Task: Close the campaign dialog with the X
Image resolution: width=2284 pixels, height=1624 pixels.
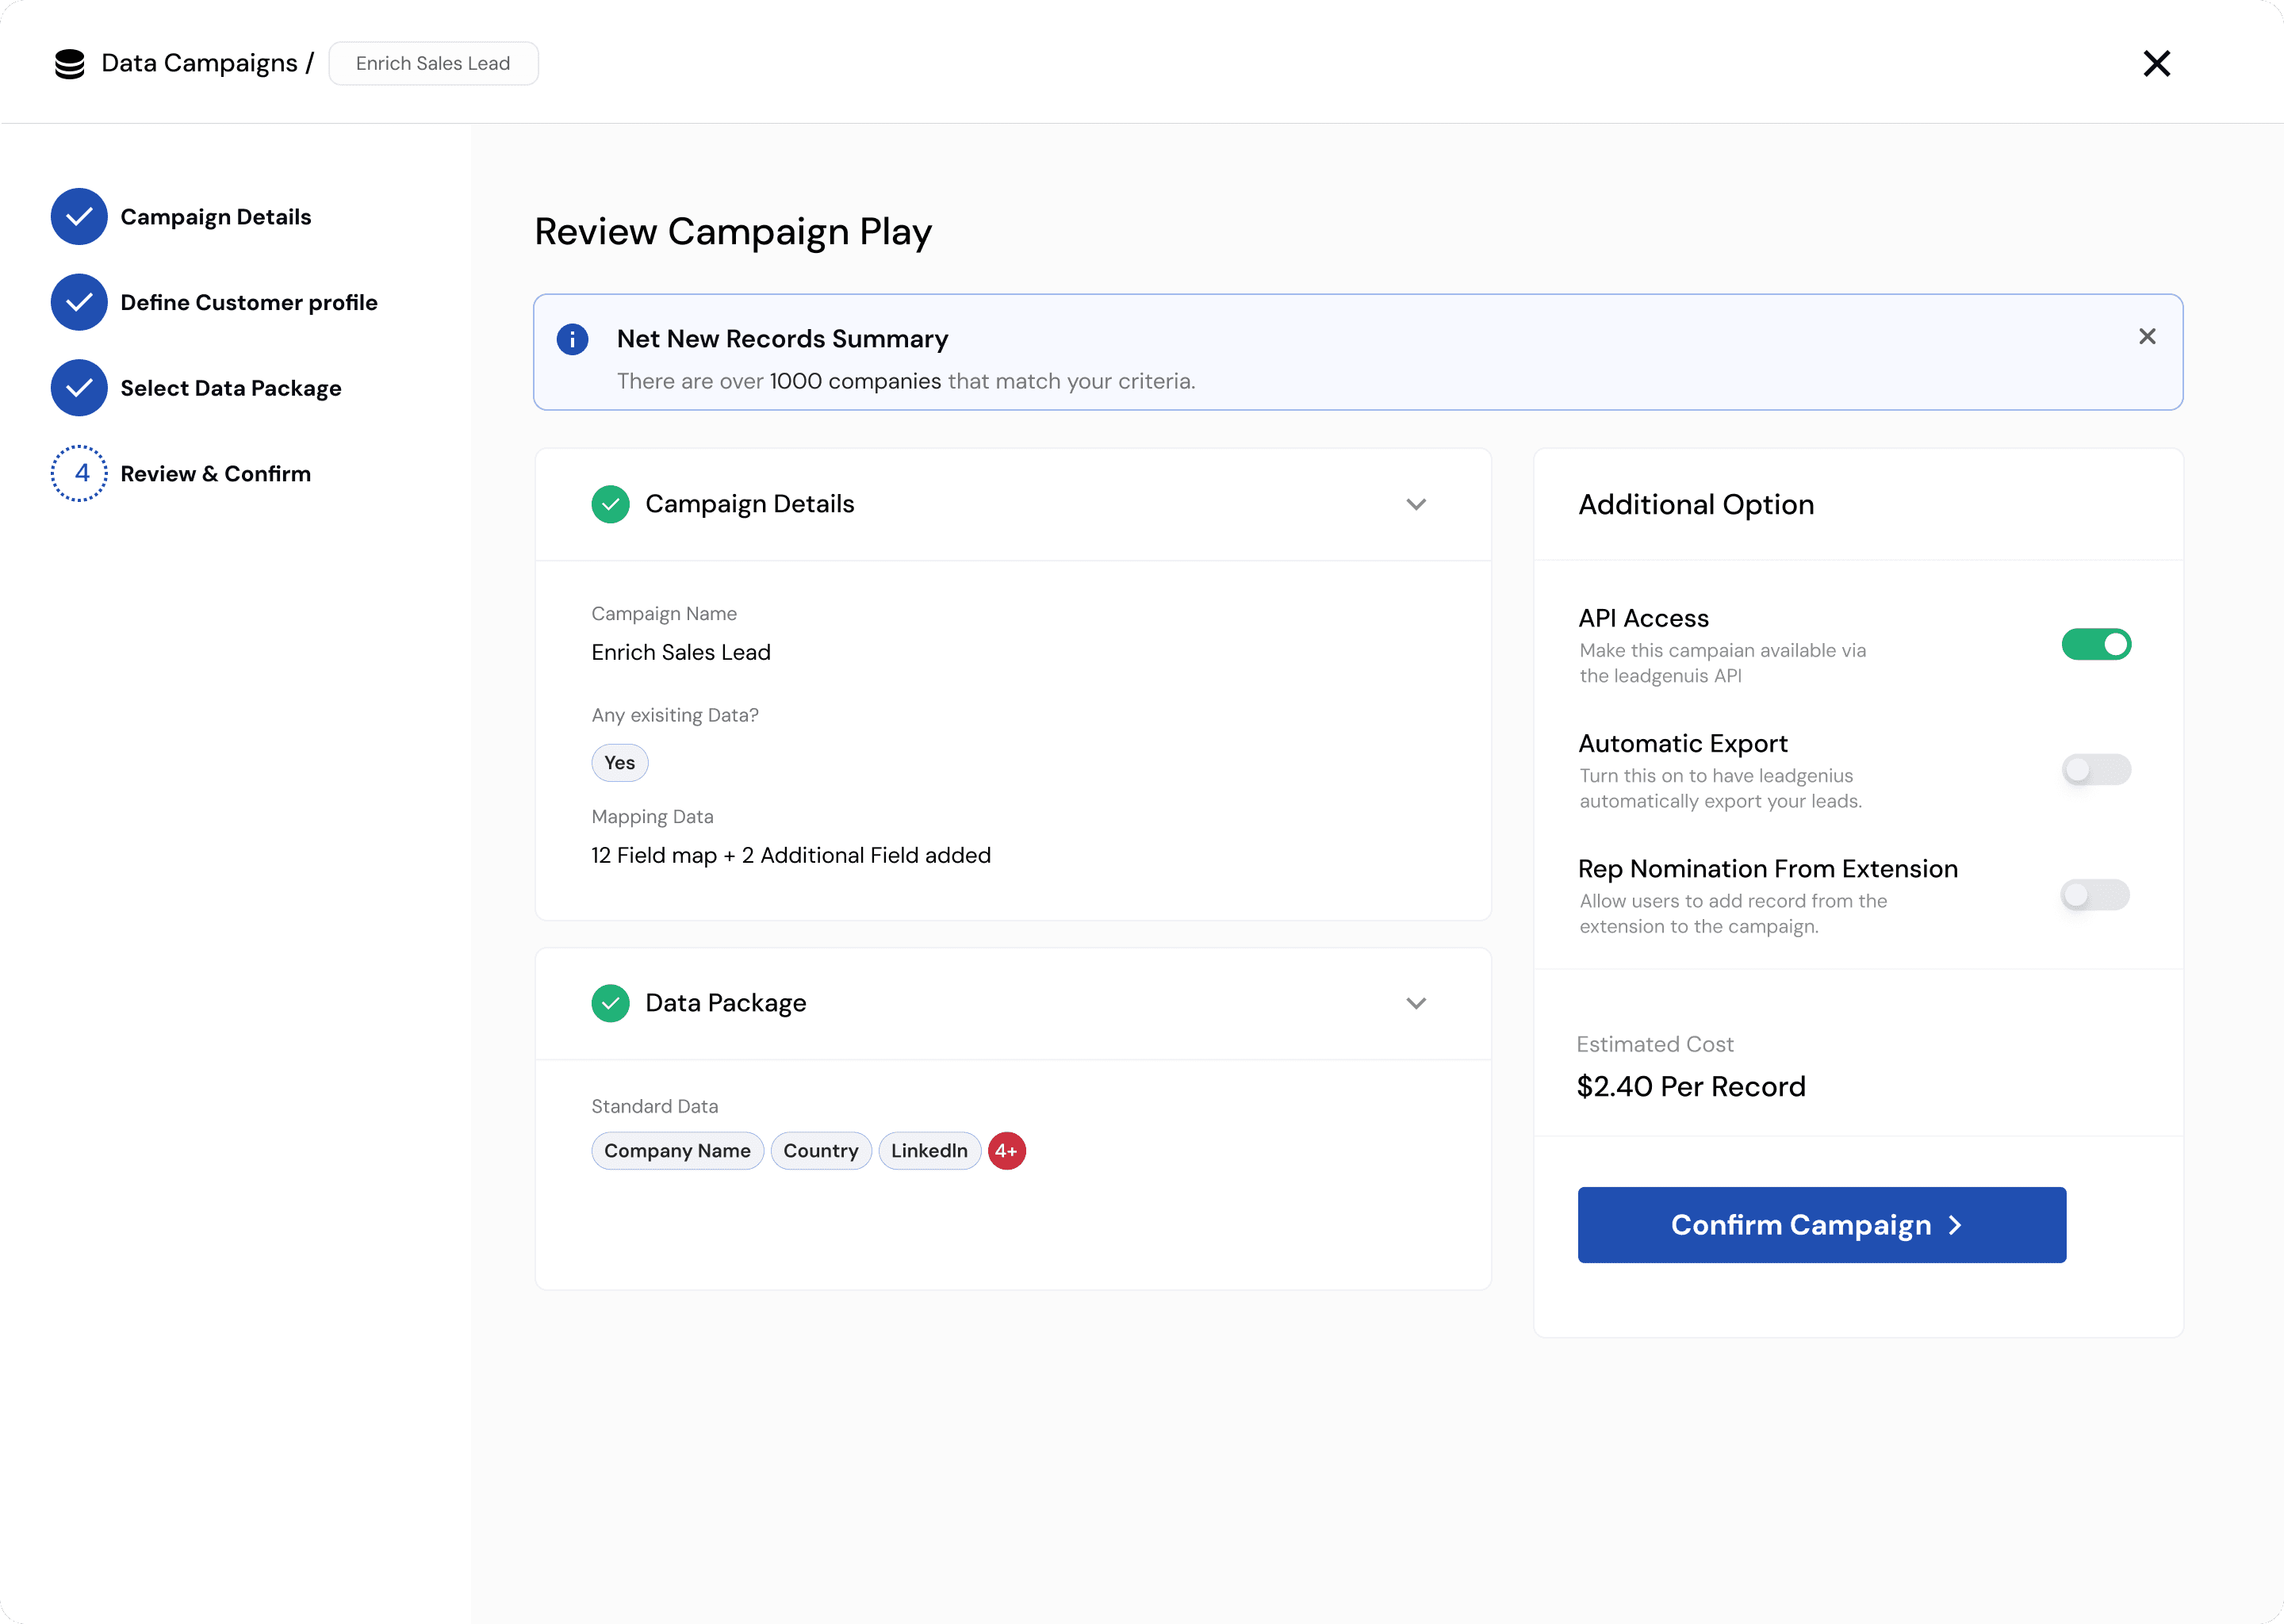Action: [2156, 63]
